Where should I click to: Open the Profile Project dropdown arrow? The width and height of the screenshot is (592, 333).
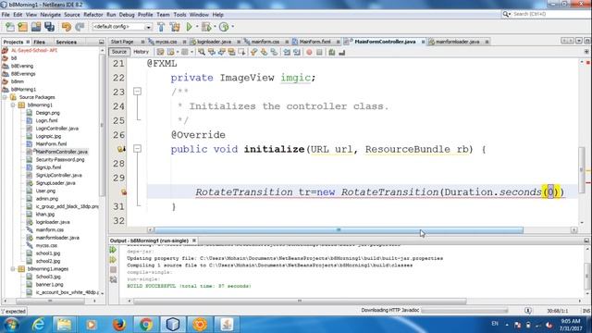click(232, 27)
